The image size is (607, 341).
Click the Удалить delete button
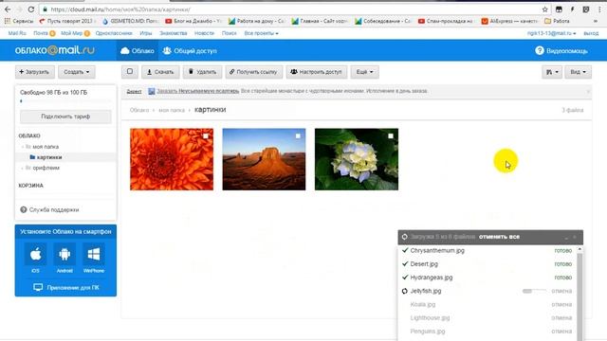click(x=202, y=72)
